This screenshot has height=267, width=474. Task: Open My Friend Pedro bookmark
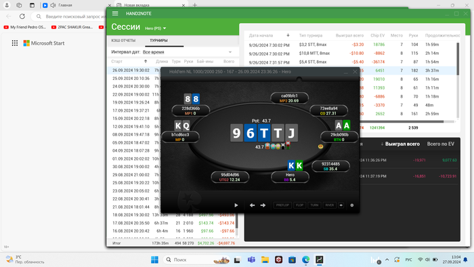(25, 27)
